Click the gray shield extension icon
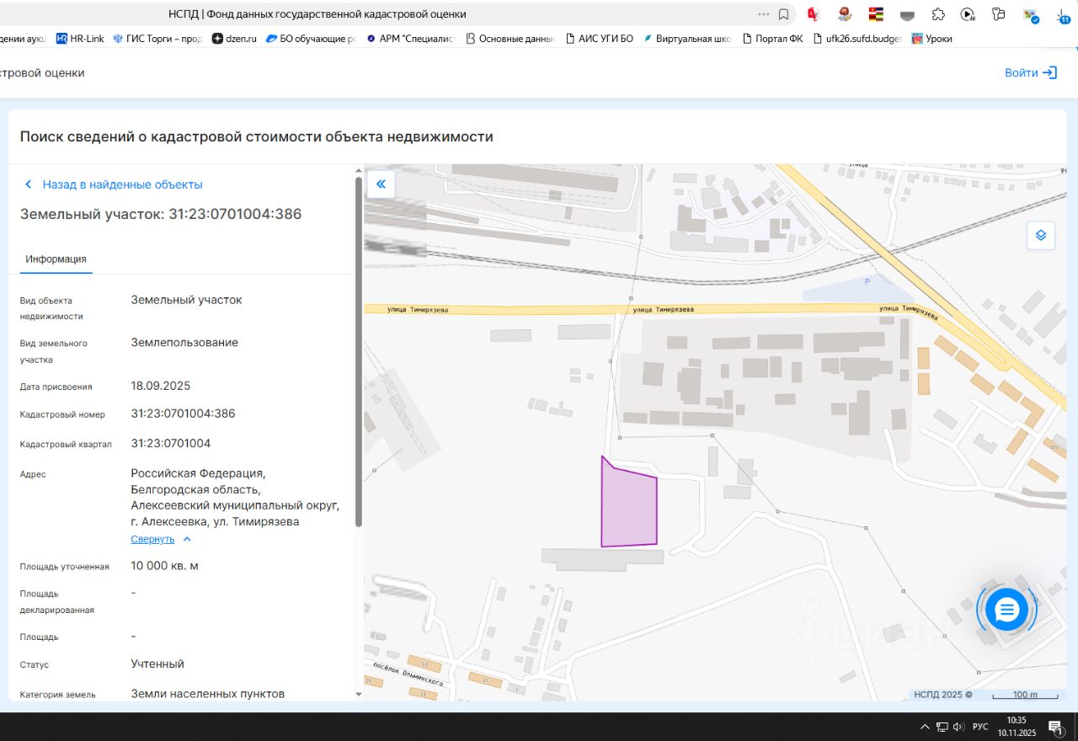This screenshot has width=1078, height=741. click(x=907, y=14)
